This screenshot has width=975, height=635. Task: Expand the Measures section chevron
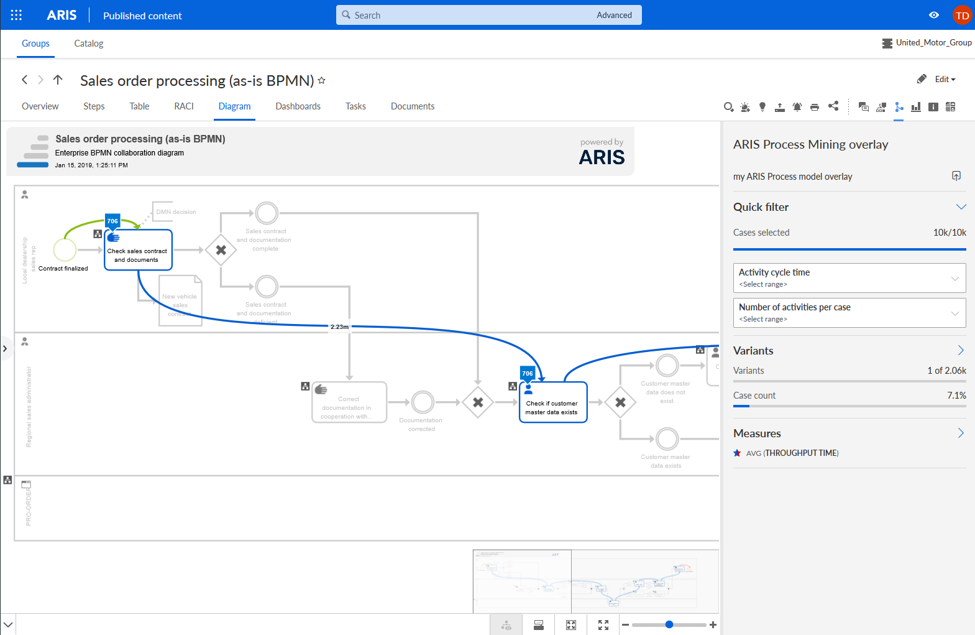[961, 433]
